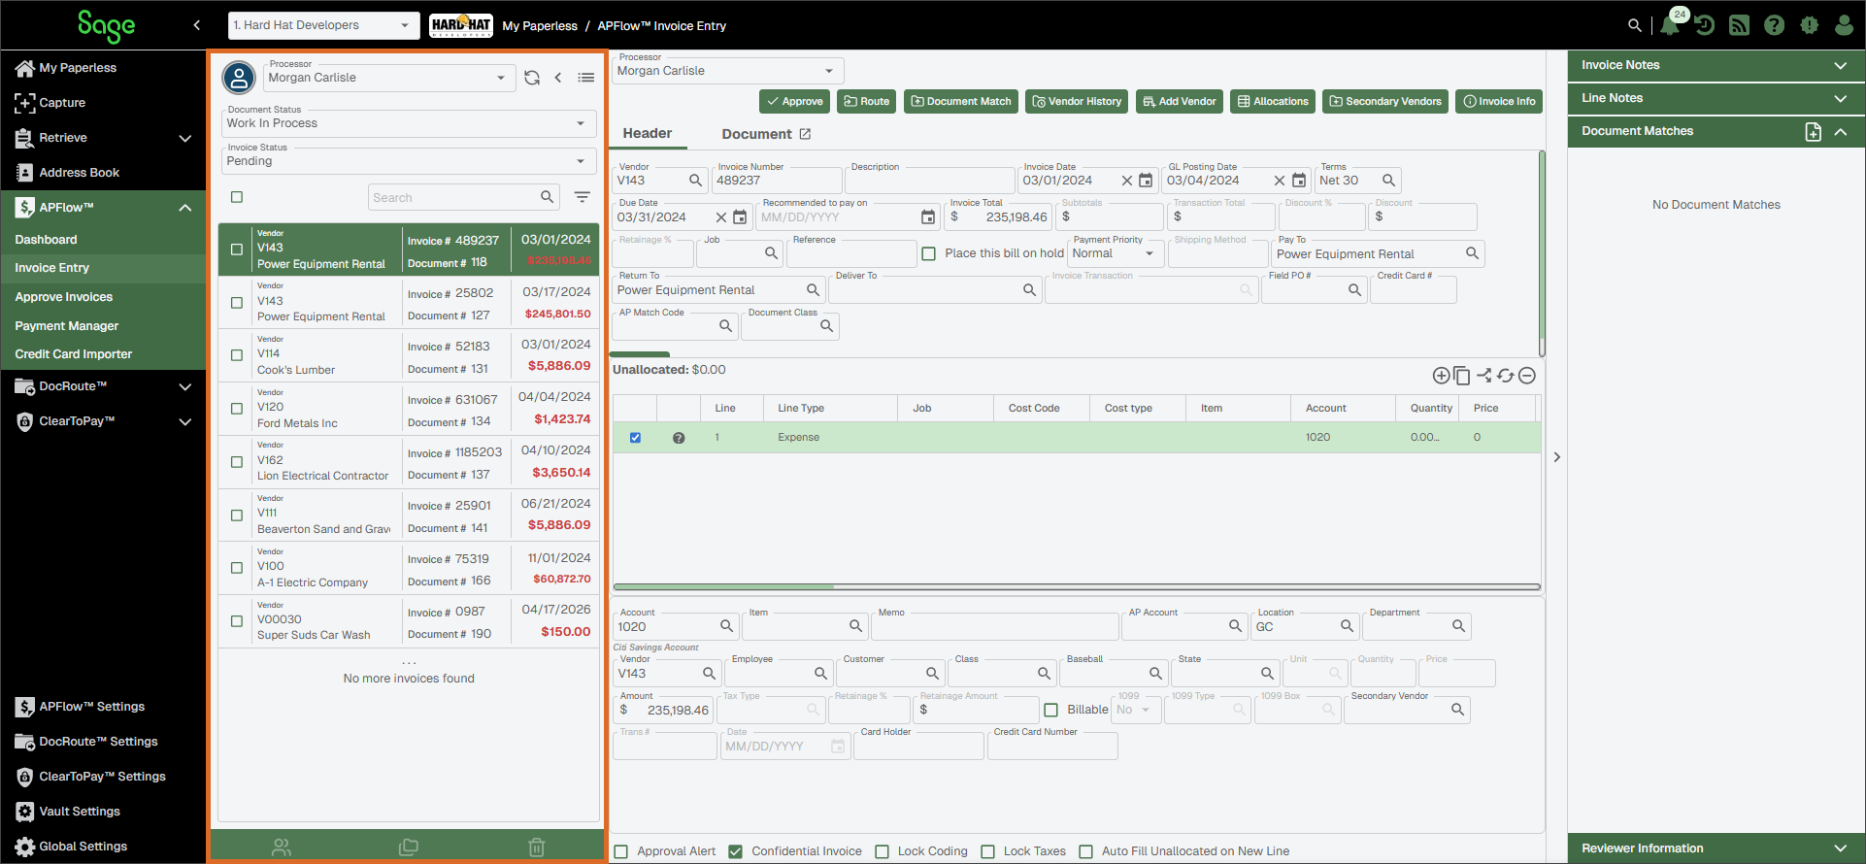Viewport: 1866px width, 864px height.
Task: Click the Memo field
Action: tap(995, 626)
